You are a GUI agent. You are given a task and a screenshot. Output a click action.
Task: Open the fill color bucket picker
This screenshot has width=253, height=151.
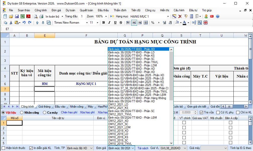177,23
